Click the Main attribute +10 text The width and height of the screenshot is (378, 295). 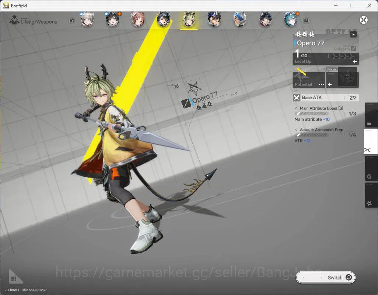(x=312, y=119)
